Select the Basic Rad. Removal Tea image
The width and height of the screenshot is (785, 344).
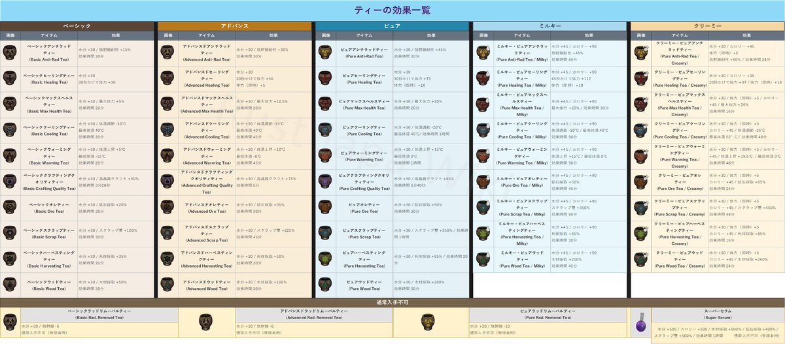pyautogui.click(x=10, y=322)
